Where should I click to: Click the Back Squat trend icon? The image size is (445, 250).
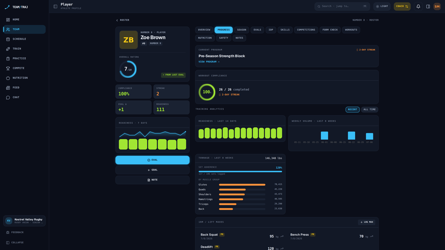(282, 236)
